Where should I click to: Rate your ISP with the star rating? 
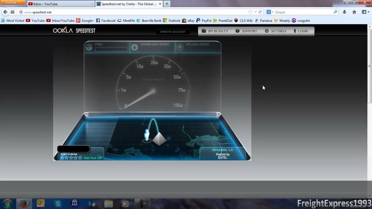(71, 158)
